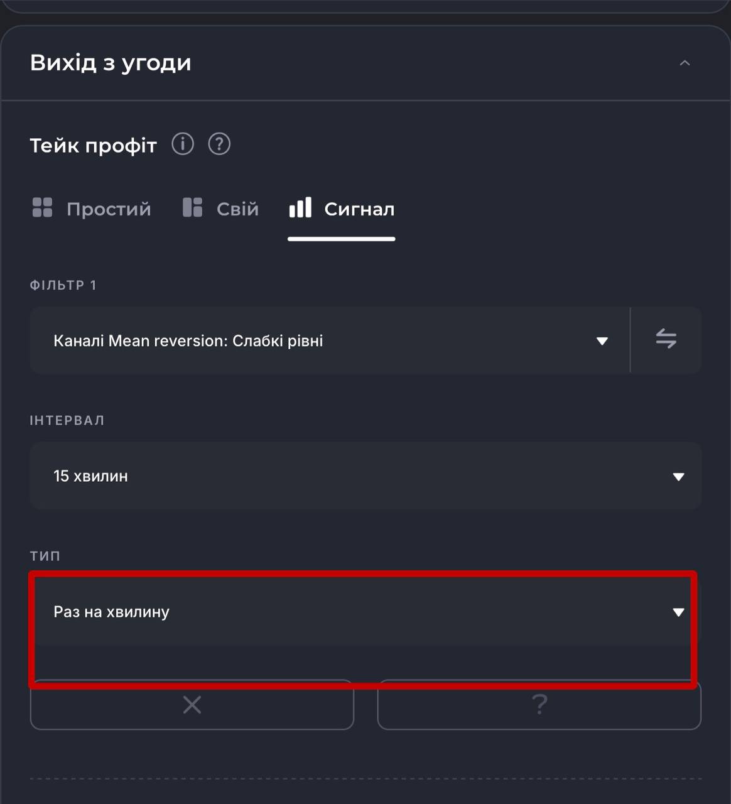Open the question mark help beside Тейк профіт

219,144
